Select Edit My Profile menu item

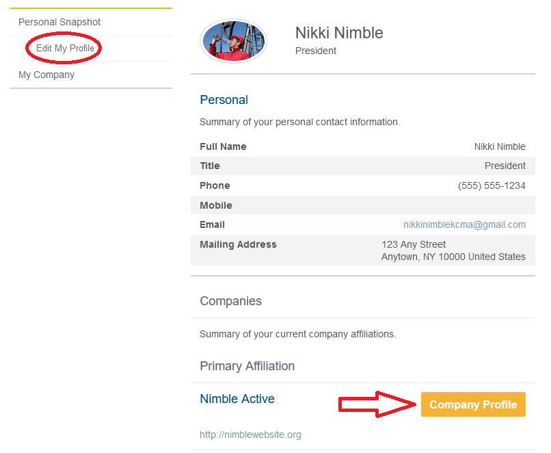pos(65,48)
